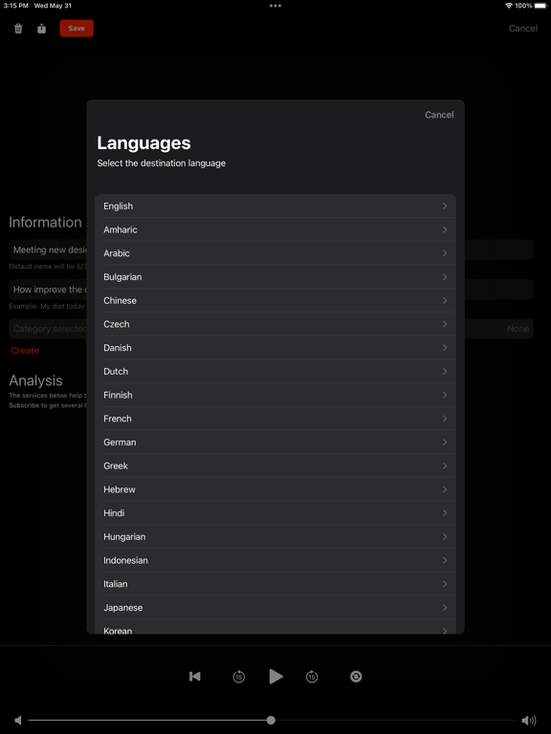Click the volume slider knob
The width and height of the screenshot is (551, 734).
(x=271, y=720)
